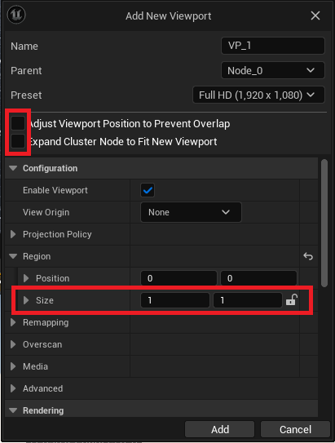335x443 pixels.
Task: Expand the Position row arrow
Action: [26, 278]
